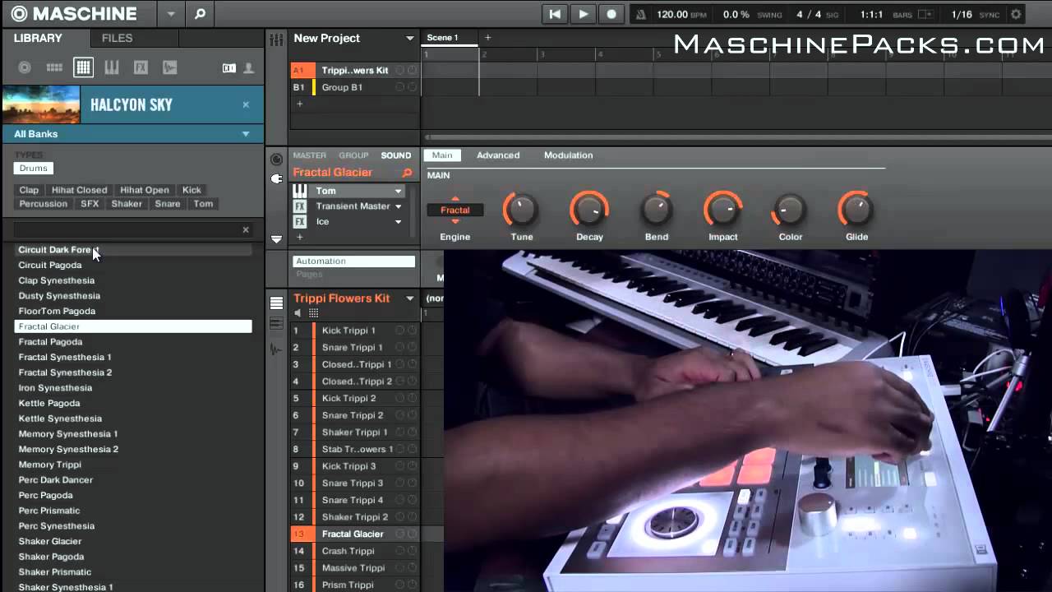Adjust the Decay knob
Viewport: 1052px width, 592px height.
coord(589,210)
